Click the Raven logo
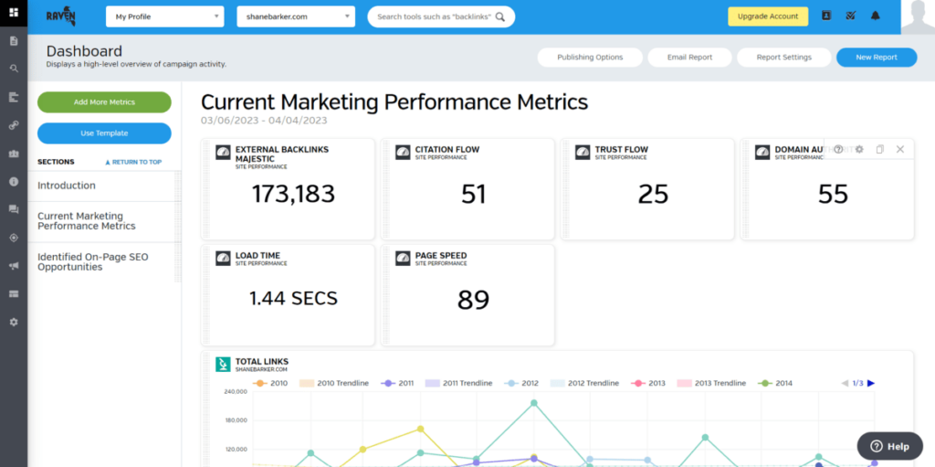The height and width of the screenshot is (467, 935). [x=61, y=16]
